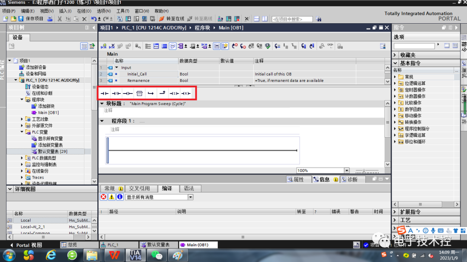Click the close branch icon
Image resolution: width=467 pixels, height=262 pixels.
(162, 94)
